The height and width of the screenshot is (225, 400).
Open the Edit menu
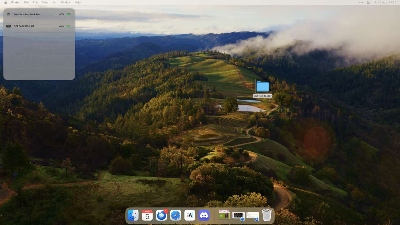coord(35,2)
